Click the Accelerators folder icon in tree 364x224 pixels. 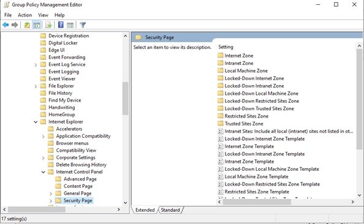click(51, 129)
